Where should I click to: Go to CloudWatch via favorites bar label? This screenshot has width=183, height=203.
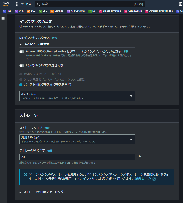coord(135,11)
